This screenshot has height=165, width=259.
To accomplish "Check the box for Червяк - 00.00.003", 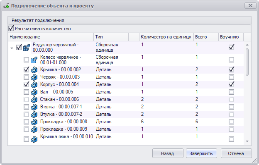I will coord(26,77).
